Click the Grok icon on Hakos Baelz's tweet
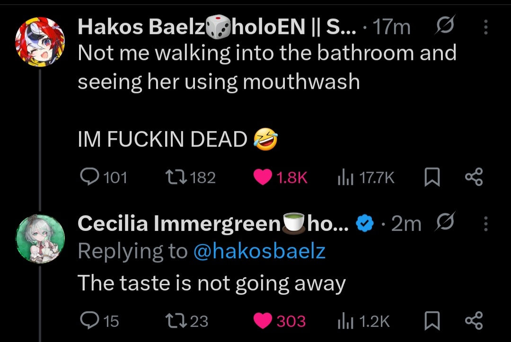This screenshot has width=511, height=342. [445, 25]
